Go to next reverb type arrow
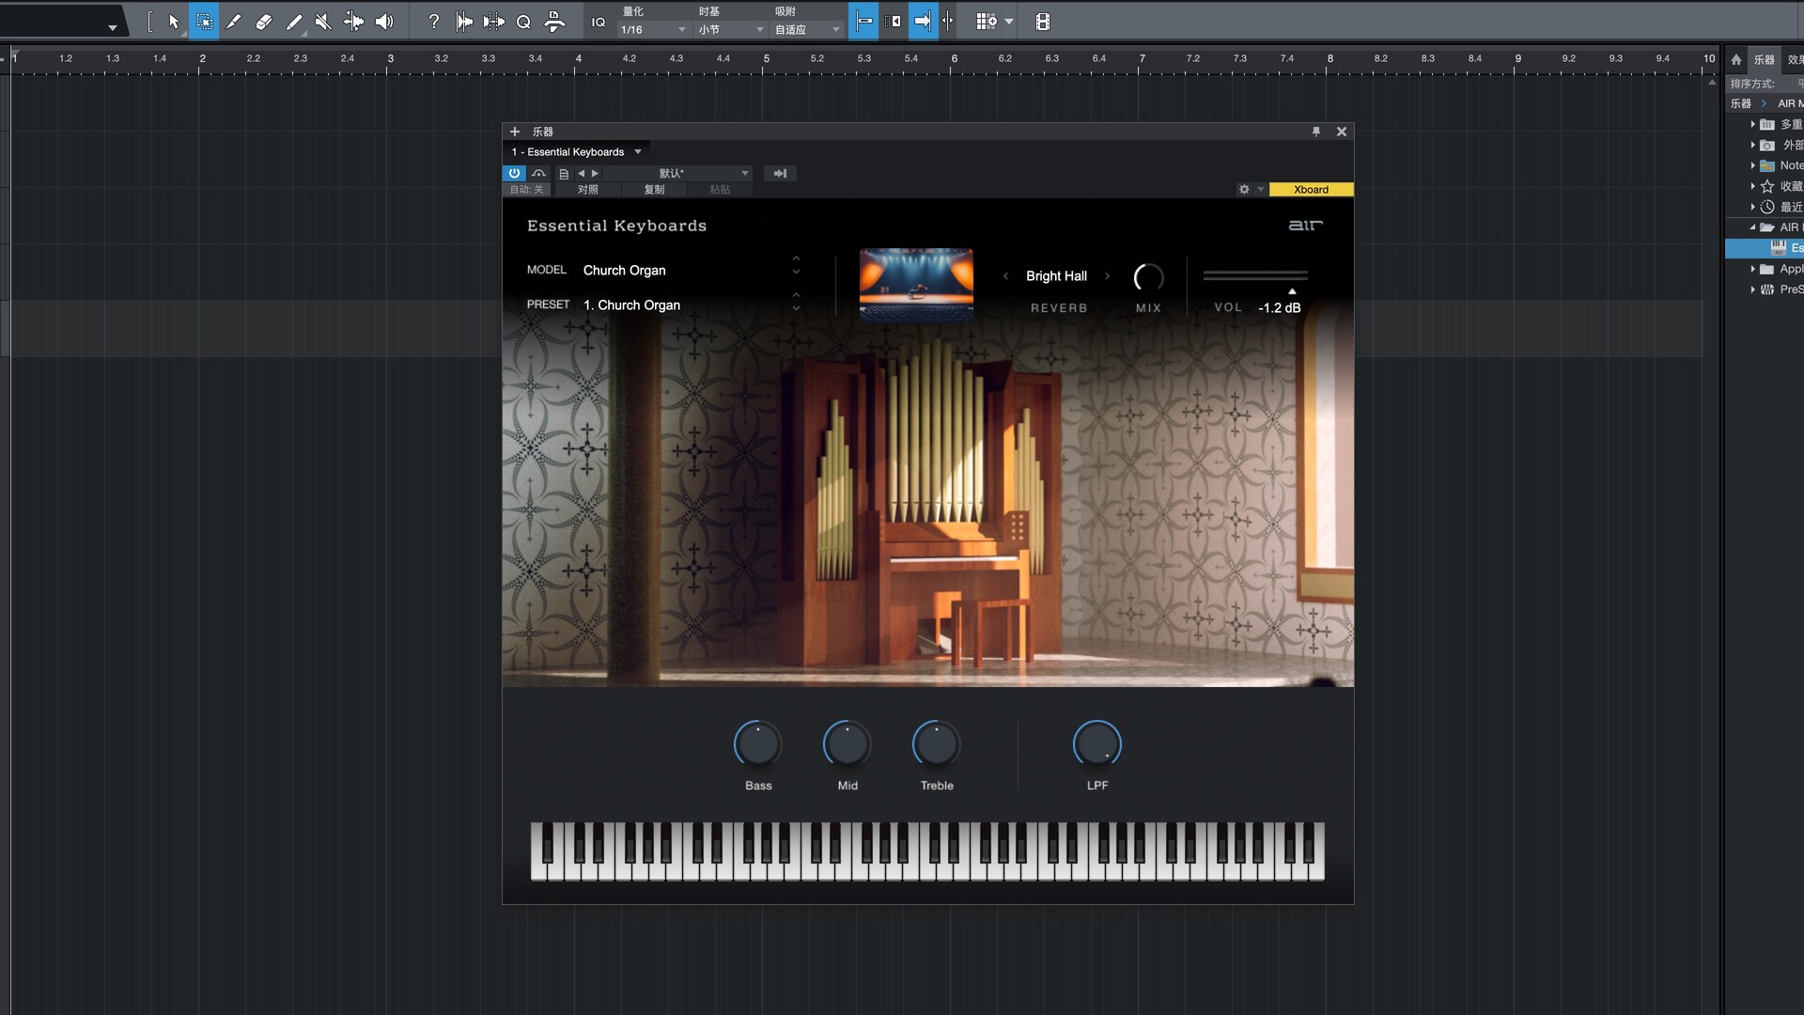The height and width of the screenshot is (1015, 1804). pyautogui.click(x=1108, y=276)
